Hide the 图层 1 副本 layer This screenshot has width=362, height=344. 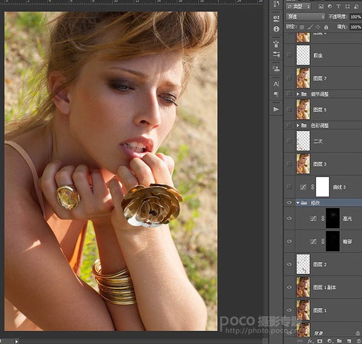[x=289, y=287]
